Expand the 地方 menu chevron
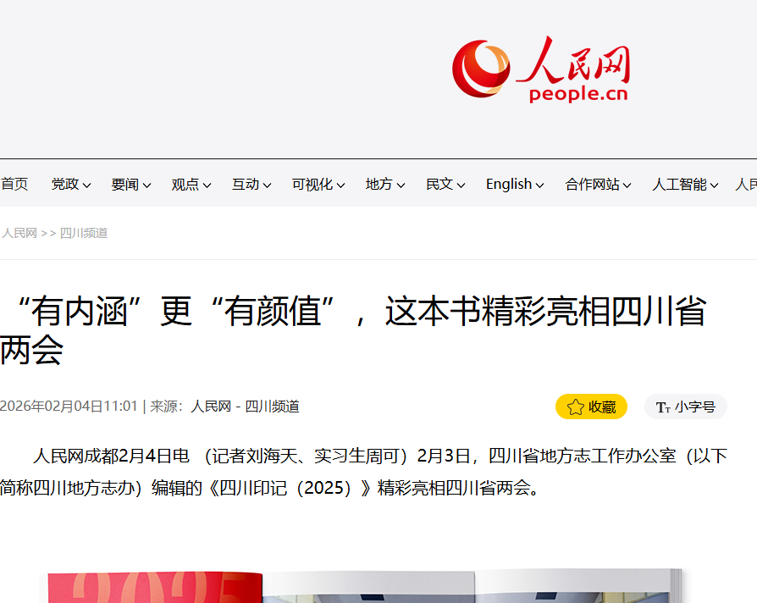757x603 pixels. (x=401, y=185)
